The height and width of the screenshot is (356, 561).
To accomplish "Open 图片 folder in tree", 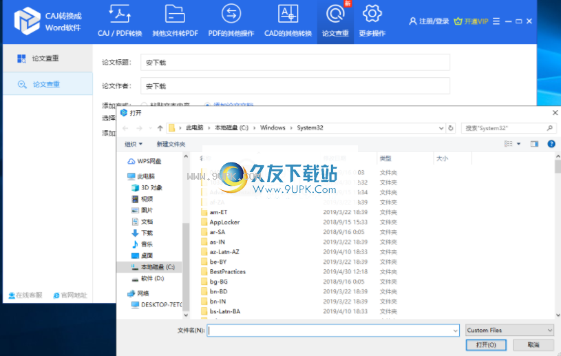I will coord(142,210).
